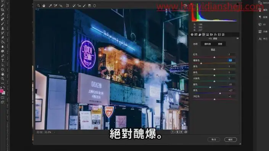Select Photoshop's Pen tool
Viewport: 269px width, 151px height.
point(3,56)
